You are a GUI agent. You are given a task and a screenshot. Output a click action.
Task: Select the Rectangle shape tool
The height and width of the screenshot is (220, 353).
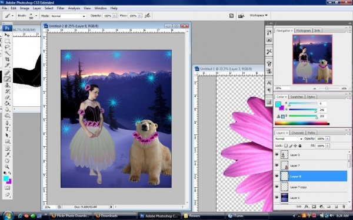pyautogui.click(x=7, y=141)
